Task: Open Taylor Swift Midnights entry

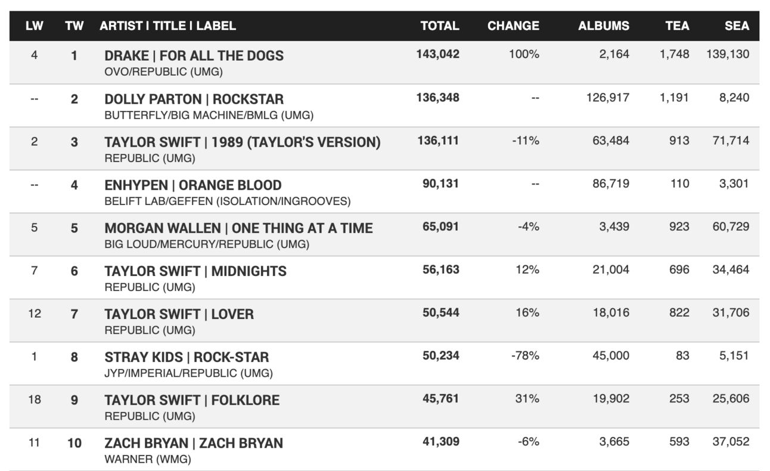Action: 195,271
